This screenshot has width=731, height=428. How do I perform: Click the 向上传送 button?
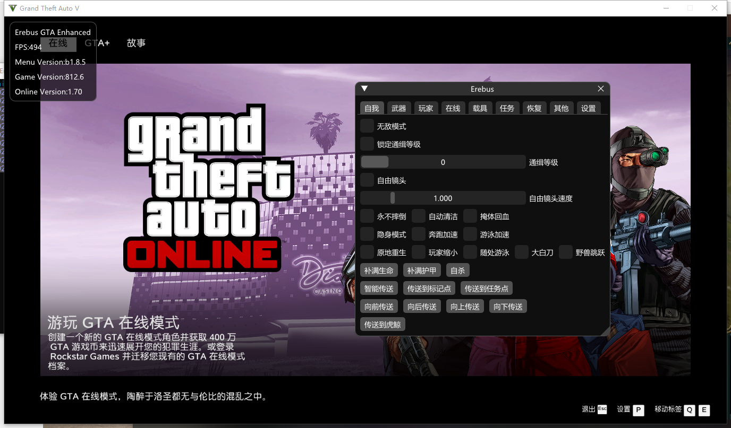(465, 307)
